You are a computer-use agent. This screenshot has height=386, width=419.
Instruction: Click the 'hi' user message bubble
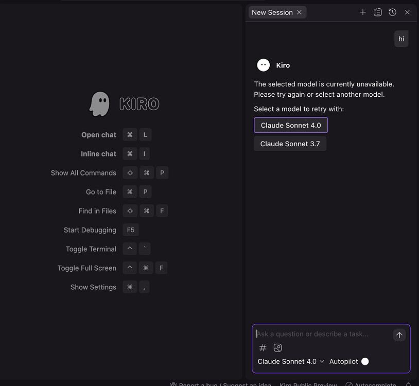[401, 39]
